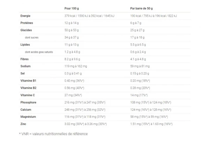Select the Magnésium row label

click(x=29, y=117)
